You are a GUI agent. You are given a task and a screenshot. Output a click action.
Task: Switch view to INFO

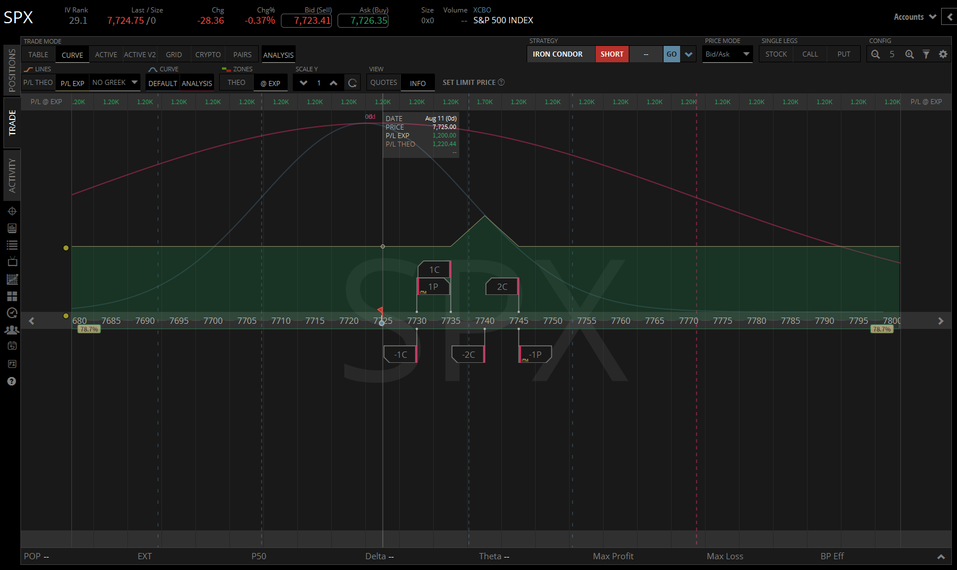coord(418,83)
